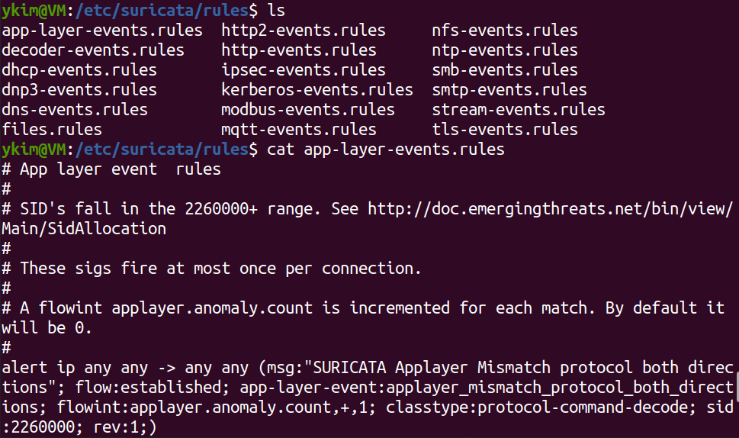Click the app-layer-events.rules file name in ls output
739x438 pixels.
point(102,31)
